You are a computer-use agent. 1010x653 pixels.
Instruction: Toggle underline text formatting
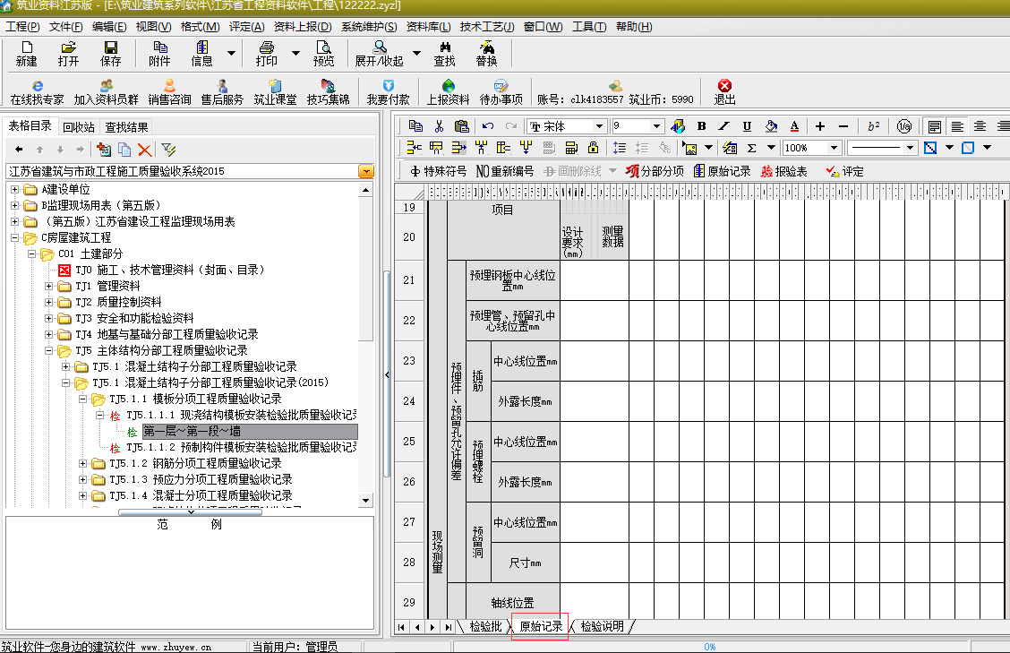coord(747,126)
